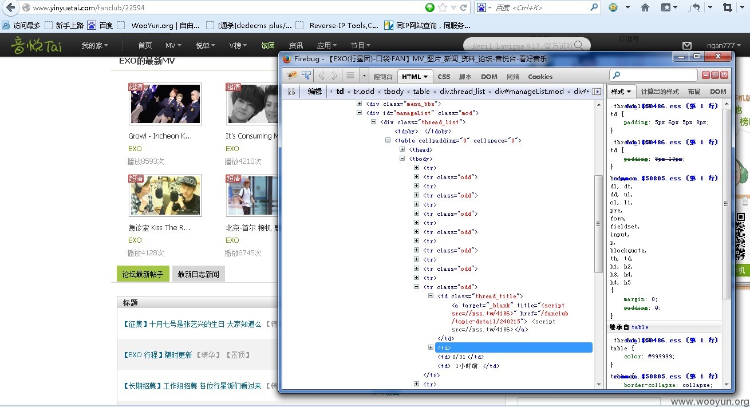Click the 继承自 table link in style panel

click(x=640, y=327)
